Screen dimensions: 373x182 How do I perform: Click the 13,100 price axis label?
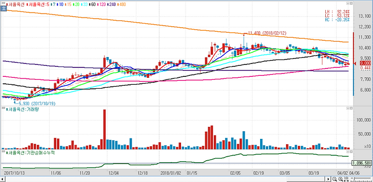364,16
